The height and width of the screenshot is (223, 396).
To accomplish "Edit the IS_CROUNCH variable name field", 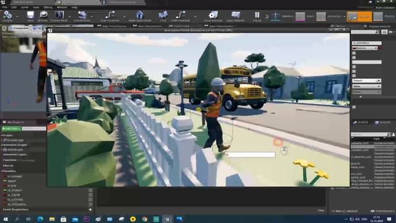I will 367,43.
